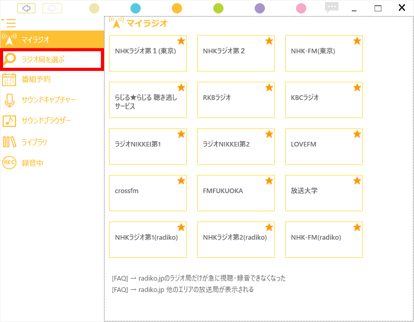
Task: Open the FMFUKUOKA station tile
Action: (236, 193)
